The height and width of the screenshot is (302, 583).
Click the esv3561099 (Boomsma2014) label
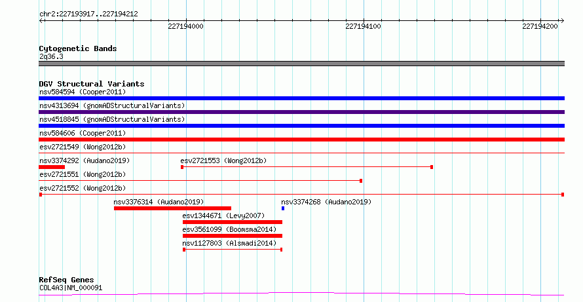point(229,229)
